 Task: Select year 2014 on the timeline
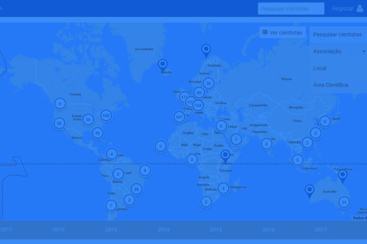(164, 229)
